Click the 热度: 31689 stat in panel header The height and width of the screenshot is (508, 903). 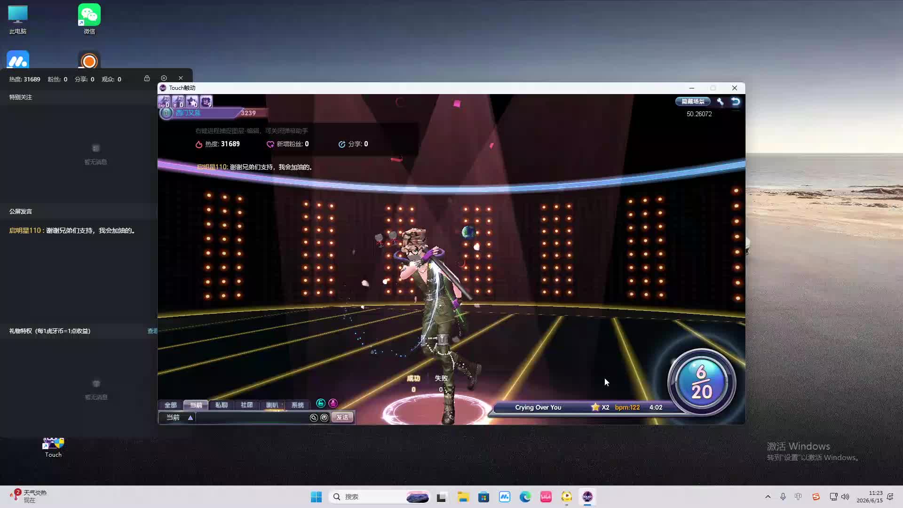24,79
